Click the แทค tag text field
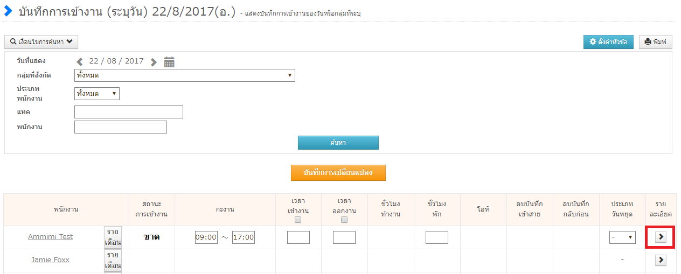Viewport: 681px width, 274px height. 129,112
